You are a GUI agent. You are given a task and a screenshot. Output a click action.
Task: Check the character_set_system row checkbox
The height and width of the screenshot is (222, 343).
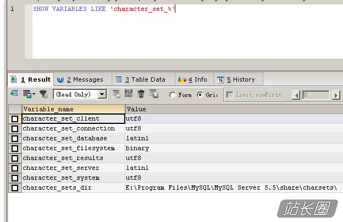pos(15,178)
